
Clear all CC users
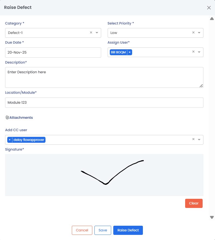(x=193, y=140)
